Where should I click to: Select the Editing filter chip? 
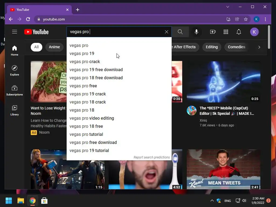coord(212,47)
